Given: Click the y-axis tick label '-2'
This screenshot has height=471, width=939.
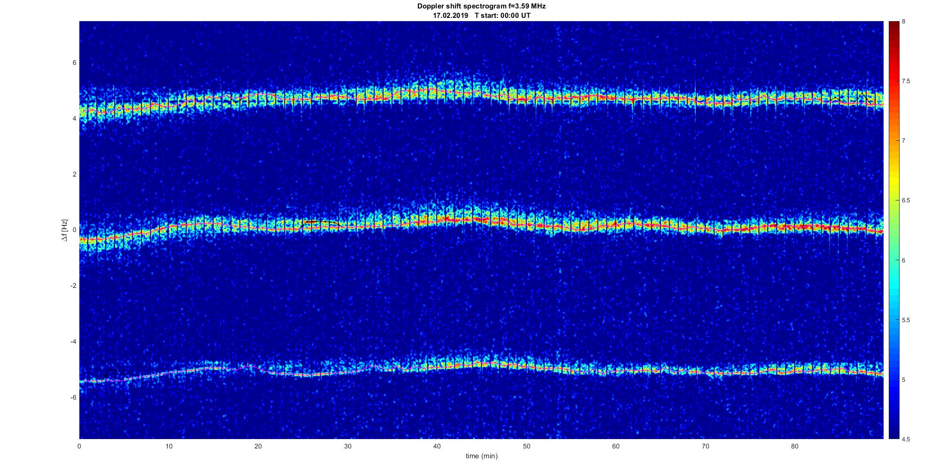Looking at the screenshot, I should [73, 286].
